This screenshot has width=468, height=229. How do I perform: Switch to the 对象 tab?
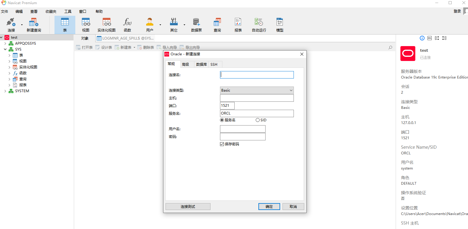tap(85, 38)
